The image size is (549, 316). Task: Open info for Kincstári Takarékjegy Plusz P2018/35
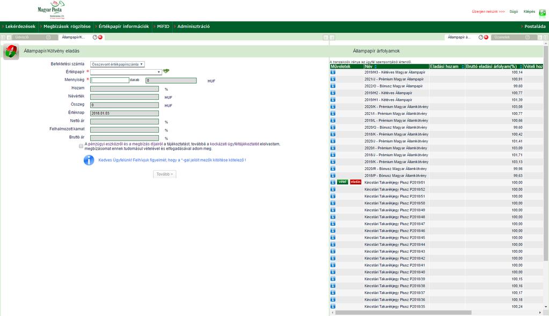(333, 306)
